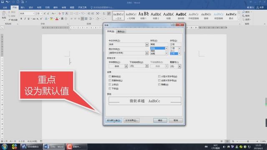
Task: Click the text highlight color icon
Action: (51, 19)
